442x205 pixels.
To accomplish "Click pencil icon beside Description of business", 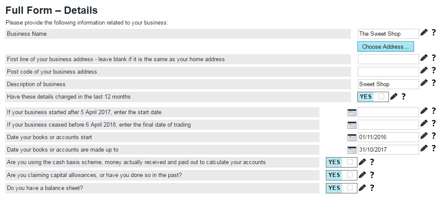I will click(424, 83).
